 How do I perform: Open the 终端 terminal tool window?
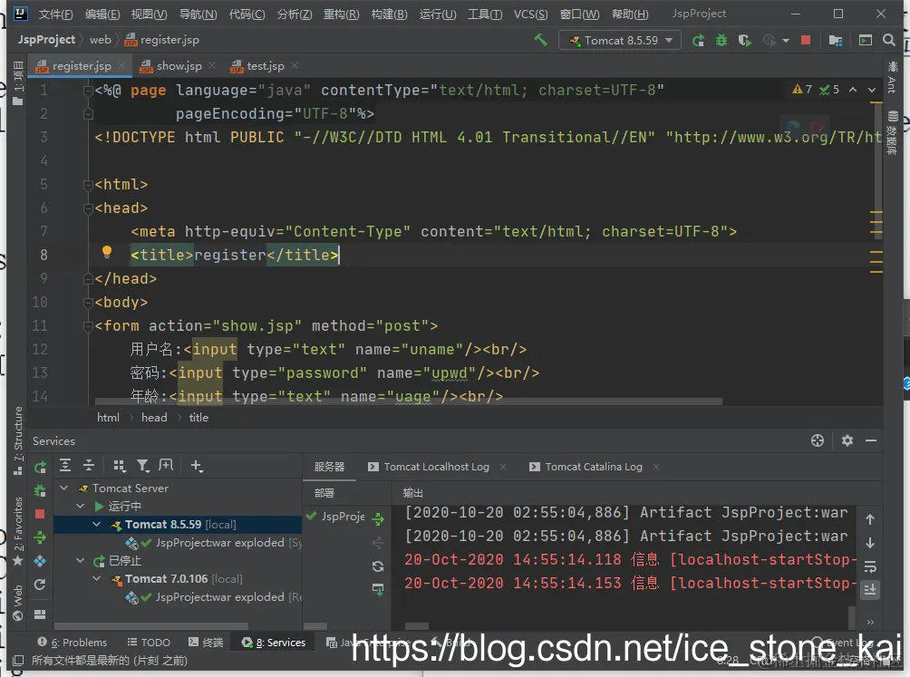tap(206, 643)
